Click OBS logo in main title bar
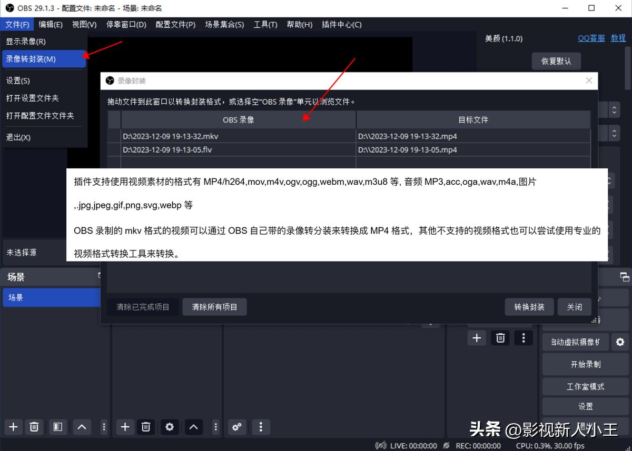 pos(9,8)
